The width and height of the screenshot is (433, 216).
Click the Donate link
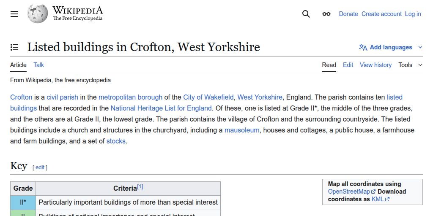pyautogui.click(x=348, y=14)
